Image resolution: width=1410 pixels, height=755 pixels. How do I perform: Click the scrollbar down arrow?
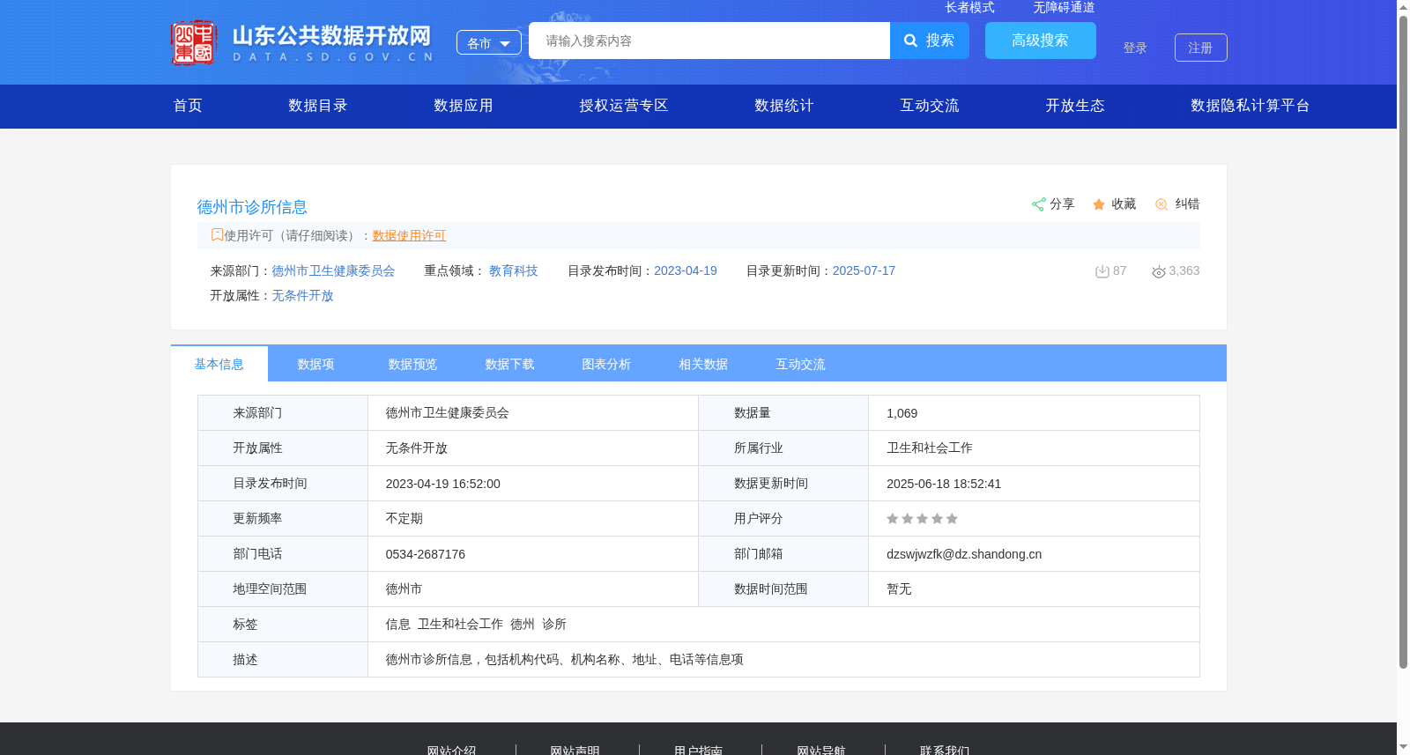click(x=1403, y=747)
